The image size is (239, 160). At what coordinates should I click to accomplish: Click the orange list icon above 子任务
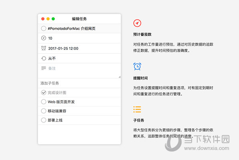[137, 109]
